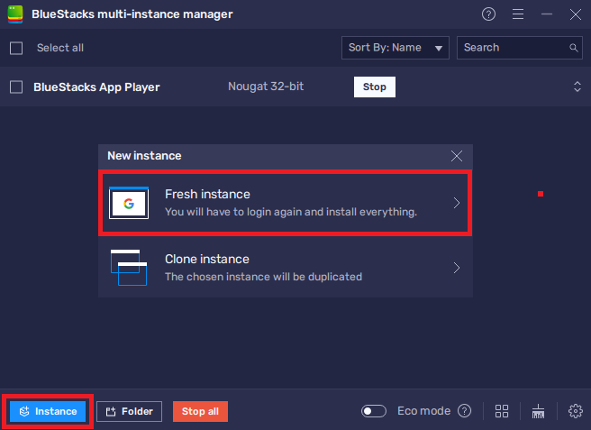Click the Clone instance overlapping windows icon
This screenshot has height=430, width=591.
tap(129, 268)
